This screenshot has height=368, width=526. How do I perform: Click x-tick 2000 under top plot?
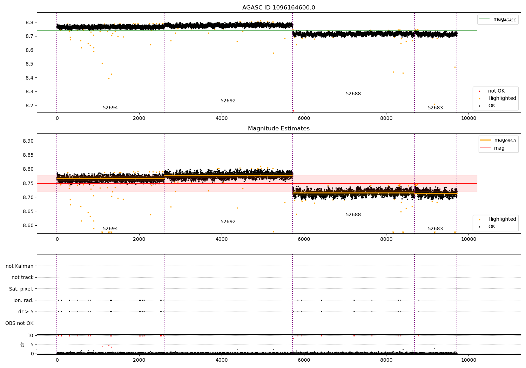[139, 118]
